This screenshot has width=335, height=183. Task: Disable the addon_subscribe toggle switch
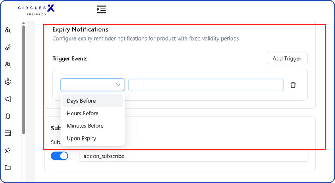tap(60, 156)
